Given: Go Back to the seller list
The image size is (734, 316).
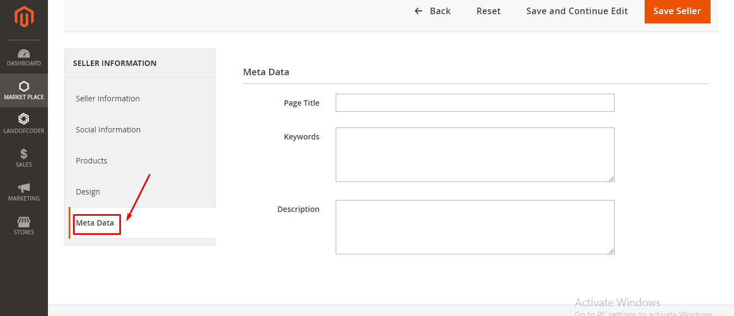Looking at the screenshot, I should (x=439, y=11).
